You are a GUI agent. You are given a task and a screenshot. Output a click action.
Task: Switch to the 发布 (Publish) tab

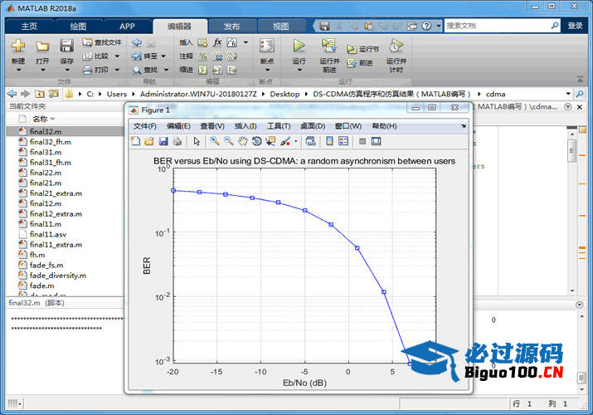pos(231,26)
